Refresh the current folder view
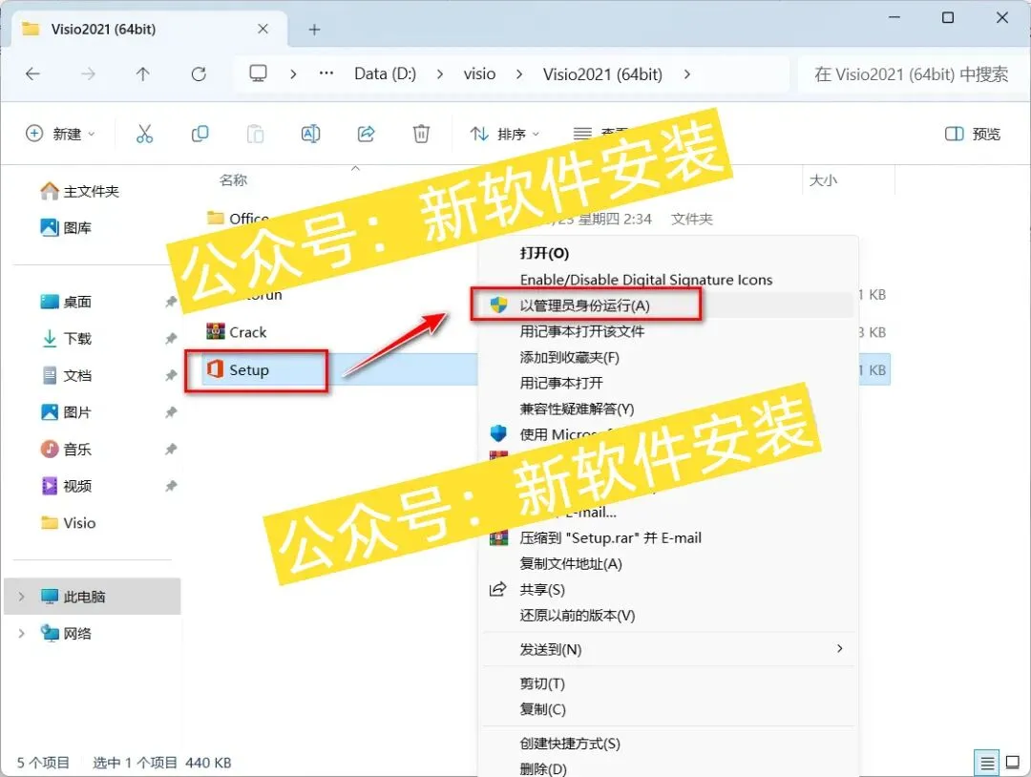Image resolution: width=1031 pixels, height=777 pixels. point(199,74)
